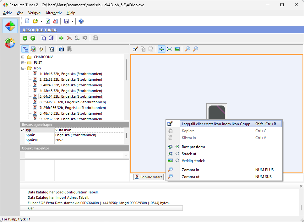
Task: Click the funnel with list filter options icon
Action: click(x=51, y=49)
